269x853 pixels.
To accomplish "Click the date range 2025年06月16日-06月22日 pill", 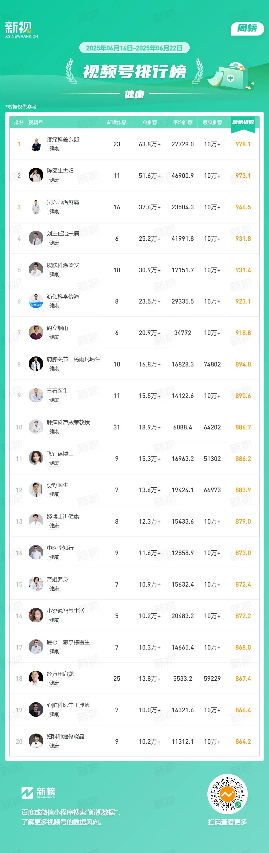I will pos(134,48).
